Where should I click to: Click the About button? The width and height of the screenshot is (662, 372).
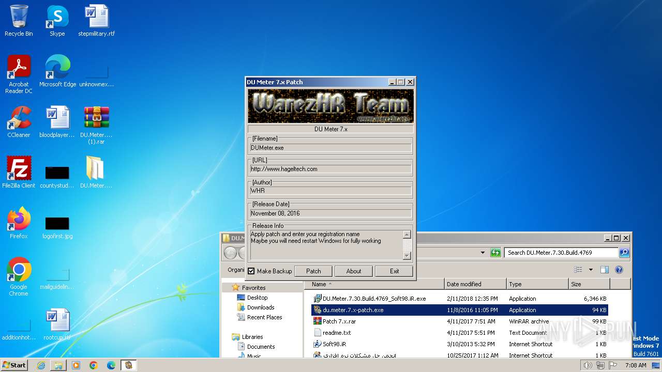point(354,271)
